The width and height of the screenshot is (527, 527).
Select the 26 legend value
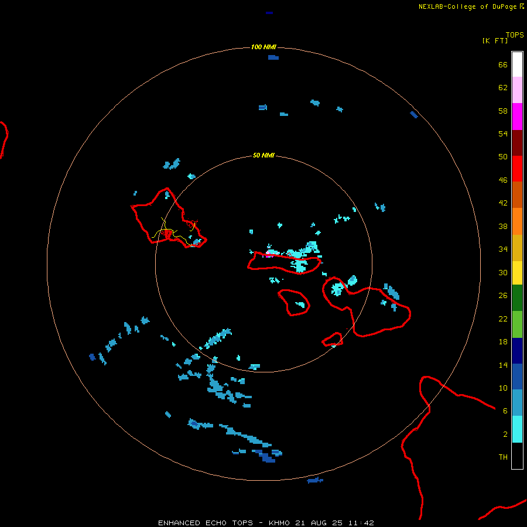tap(503, 296)
